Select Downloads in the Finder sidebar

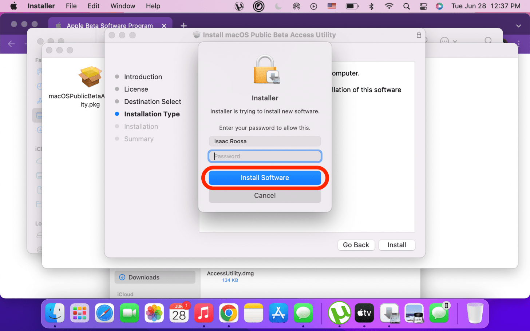coord(144,277)
